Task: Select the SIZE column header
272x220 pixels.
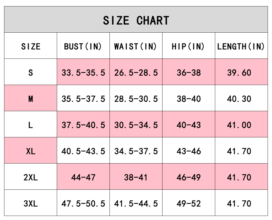Action: coord(31,46)
